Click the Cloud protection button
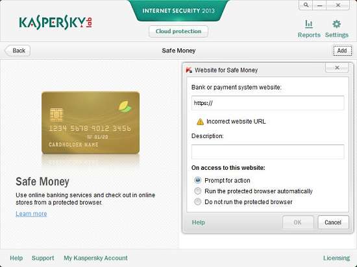Image resolution: width=357 pixels, height=267 pixels. [178, 31]
